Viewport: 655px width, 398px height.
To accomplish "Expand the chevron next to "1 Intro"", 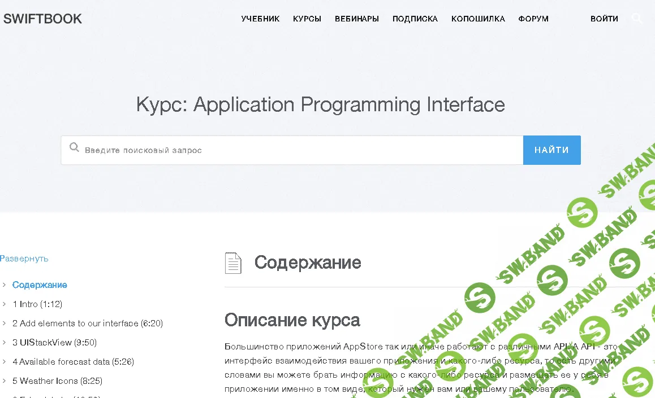I will tap(4, 304).
